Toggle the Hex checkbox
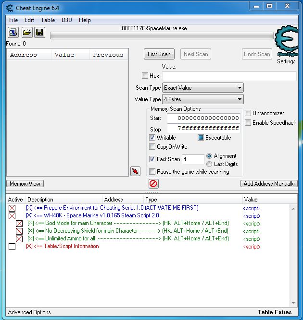 click(145, 75)
